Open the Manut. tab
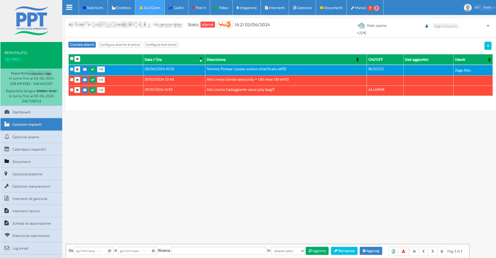This screenshot has width=496, height=258. 365,8
